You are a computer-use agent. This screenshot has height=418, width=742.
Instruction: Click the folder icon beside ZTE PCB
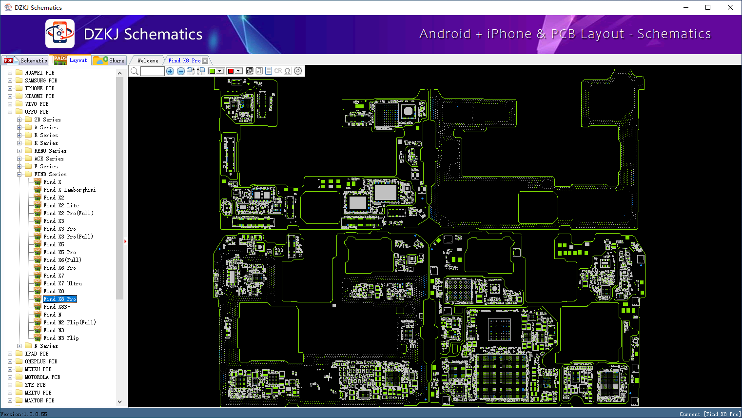[x=19, y=385]
